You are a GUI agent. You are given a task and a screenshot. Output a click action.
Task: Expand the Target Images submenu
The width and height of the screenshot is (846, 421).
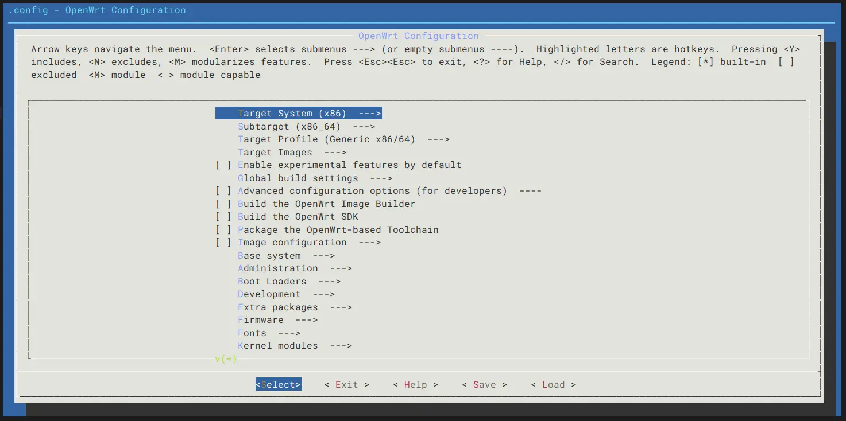(292, 153)
